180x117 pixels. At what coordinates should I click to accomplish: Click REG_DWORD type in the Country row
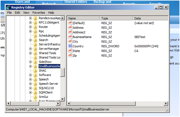click(110, 46)
